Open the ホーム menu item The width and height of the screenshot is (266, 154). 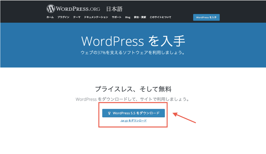tap(50, 17)
